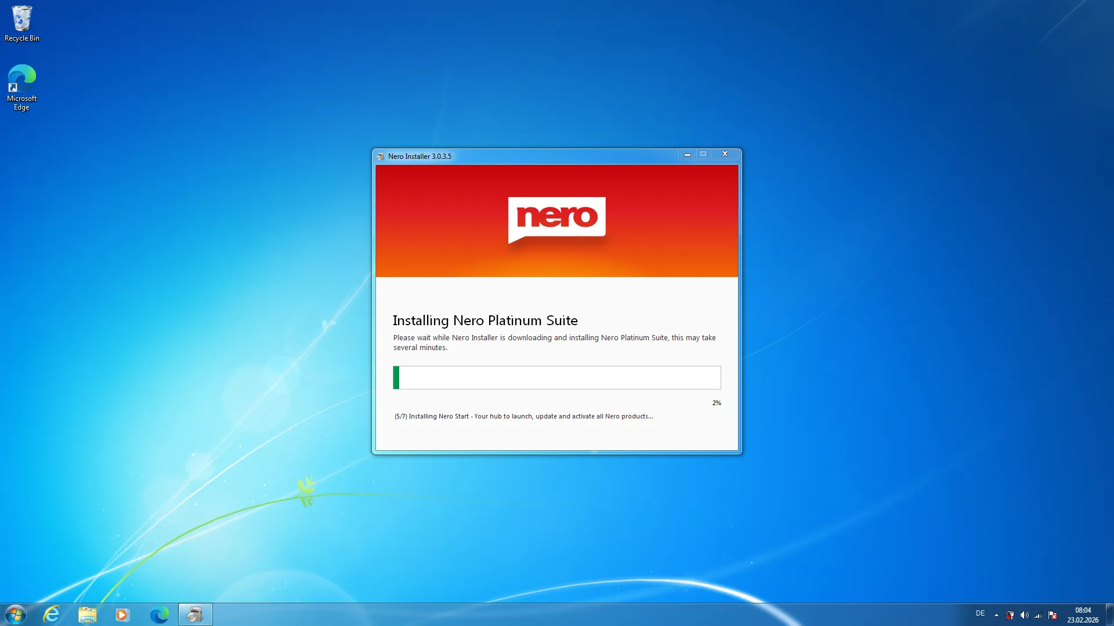Click the Nero Installer title bar text
1114x626 pixels.
point(420,156)
